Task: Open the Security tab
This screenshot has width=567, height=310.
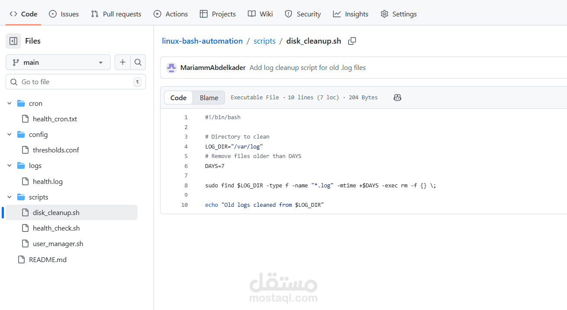Action: pyautogui.click(x=303, y=14)
